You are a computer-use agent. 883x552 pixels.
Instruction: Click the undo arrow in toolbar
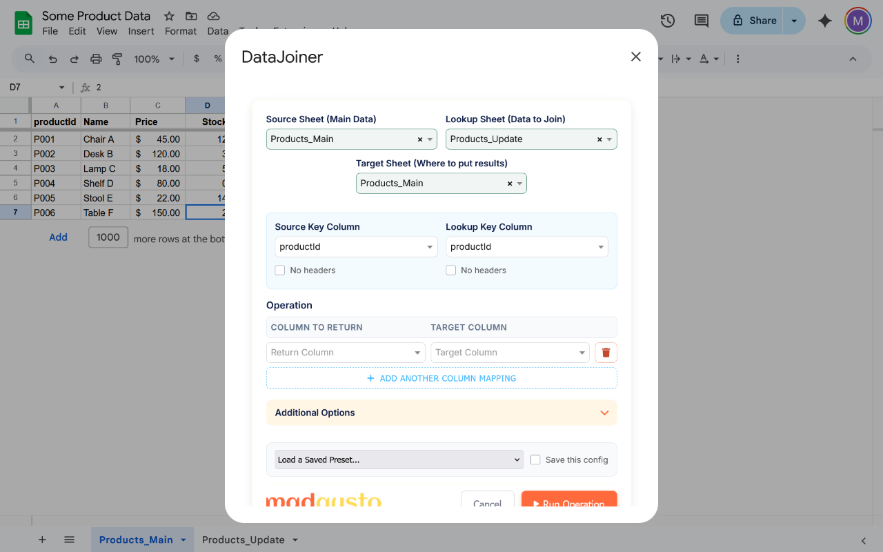[x=53, y=59]
